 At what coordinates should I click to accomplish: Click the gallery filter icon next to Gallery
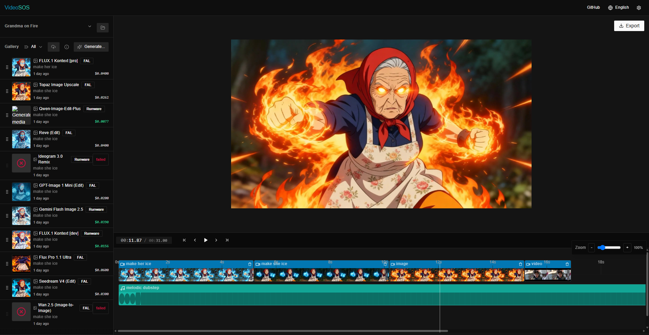pos(26,47)
